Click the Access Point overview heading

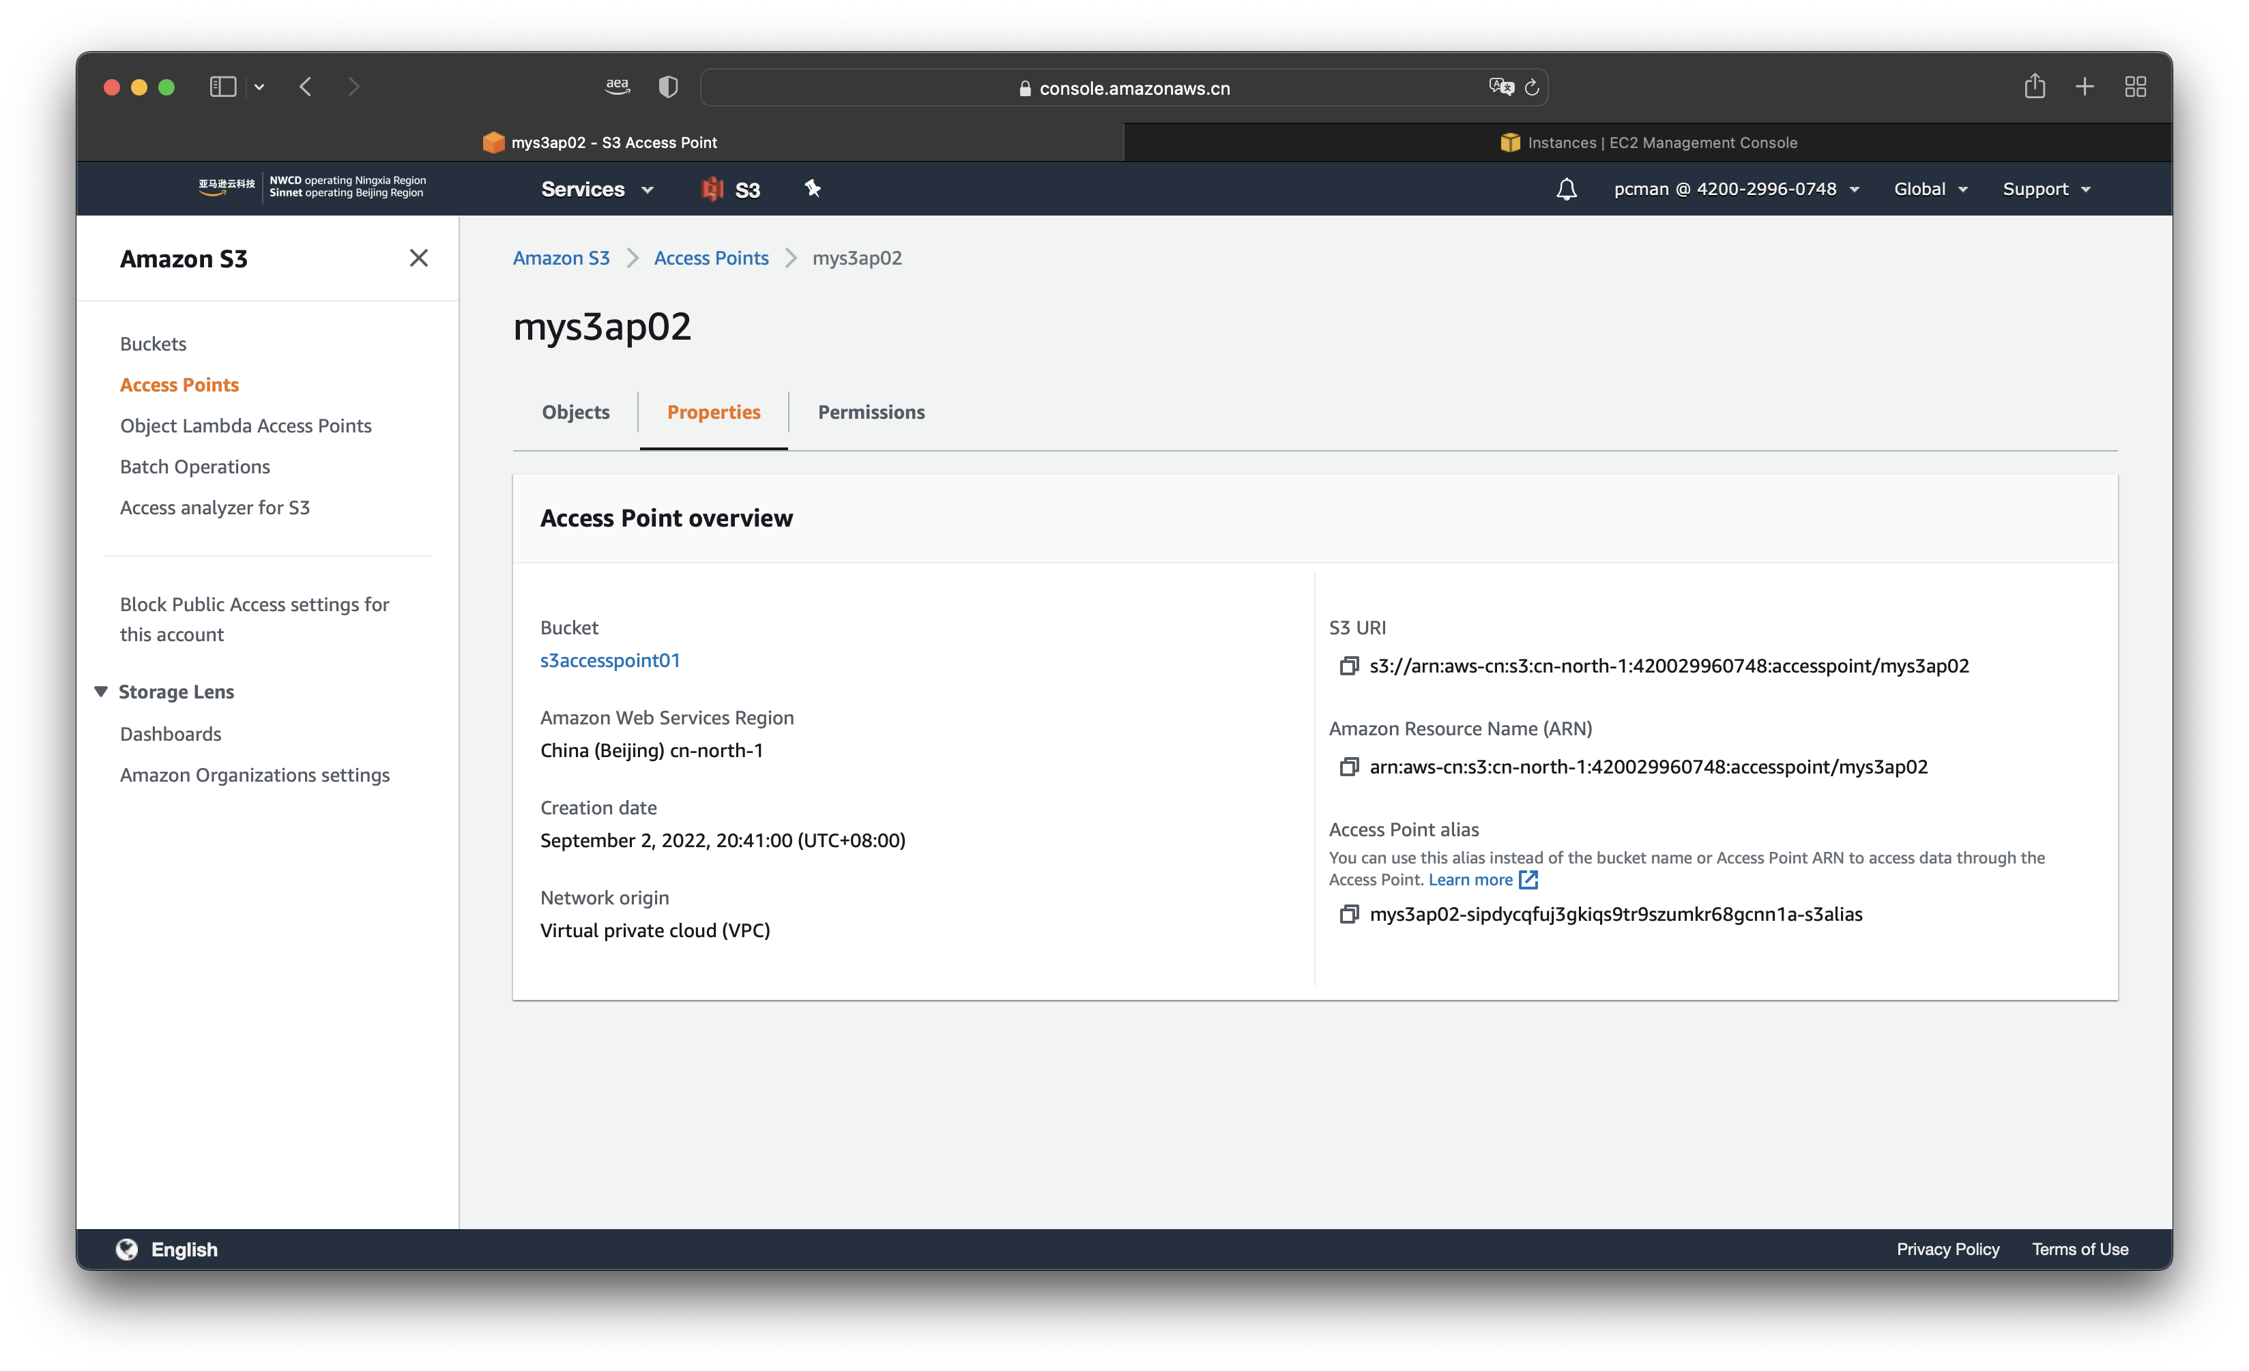tap(666, 518)
